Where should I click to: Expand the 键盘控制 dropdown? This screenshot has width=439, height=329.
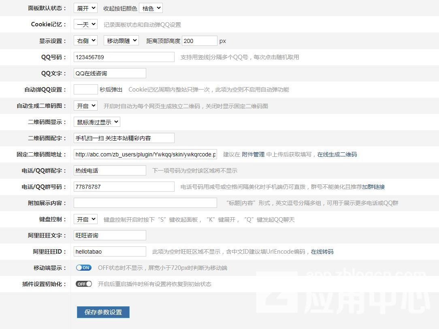[85, 219]
